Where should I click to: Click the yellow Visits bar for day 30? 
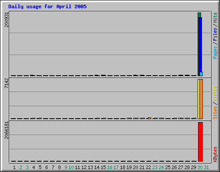click(199, 99)
